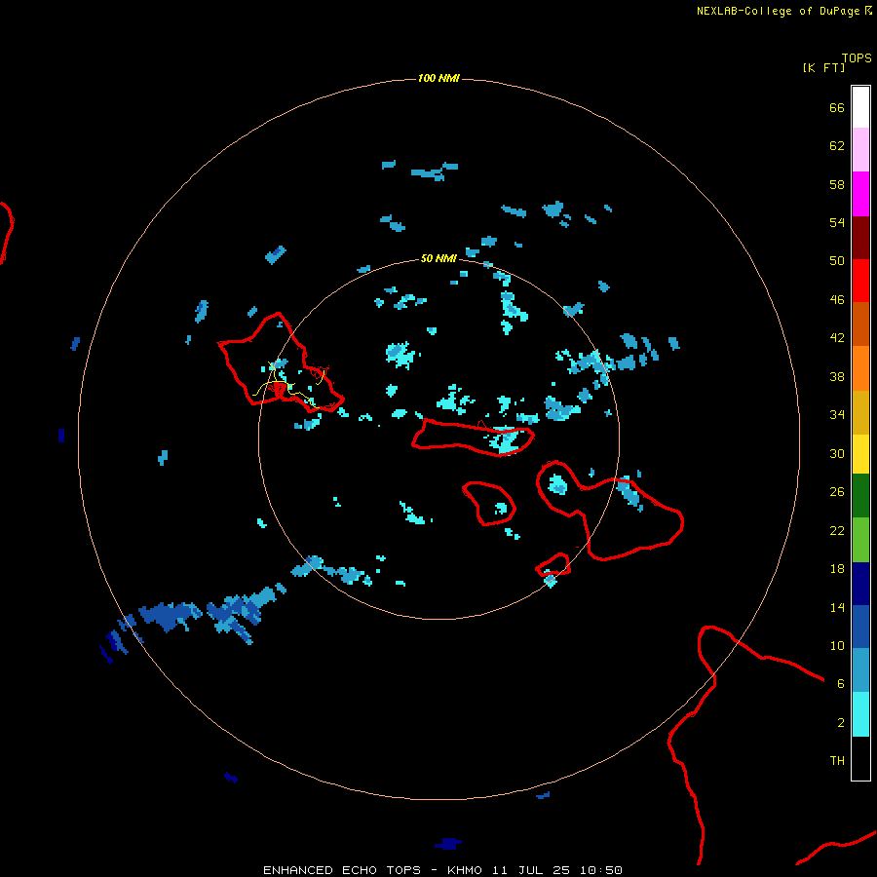877x877 pixels.
Task: Click the echo inside Molokai outline
Action: [506, 439]
